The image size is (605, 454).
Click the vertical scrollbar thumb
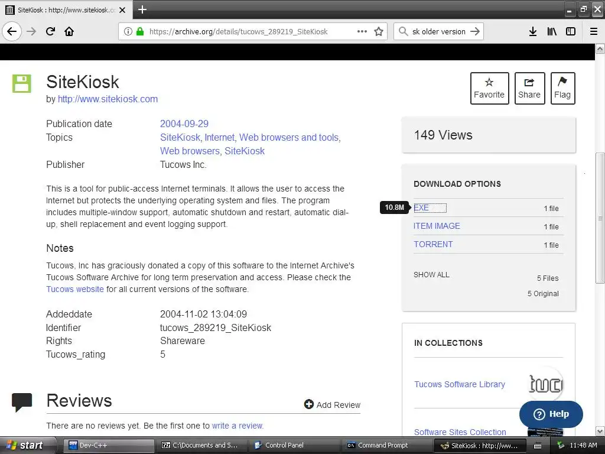tap(600, 219)
